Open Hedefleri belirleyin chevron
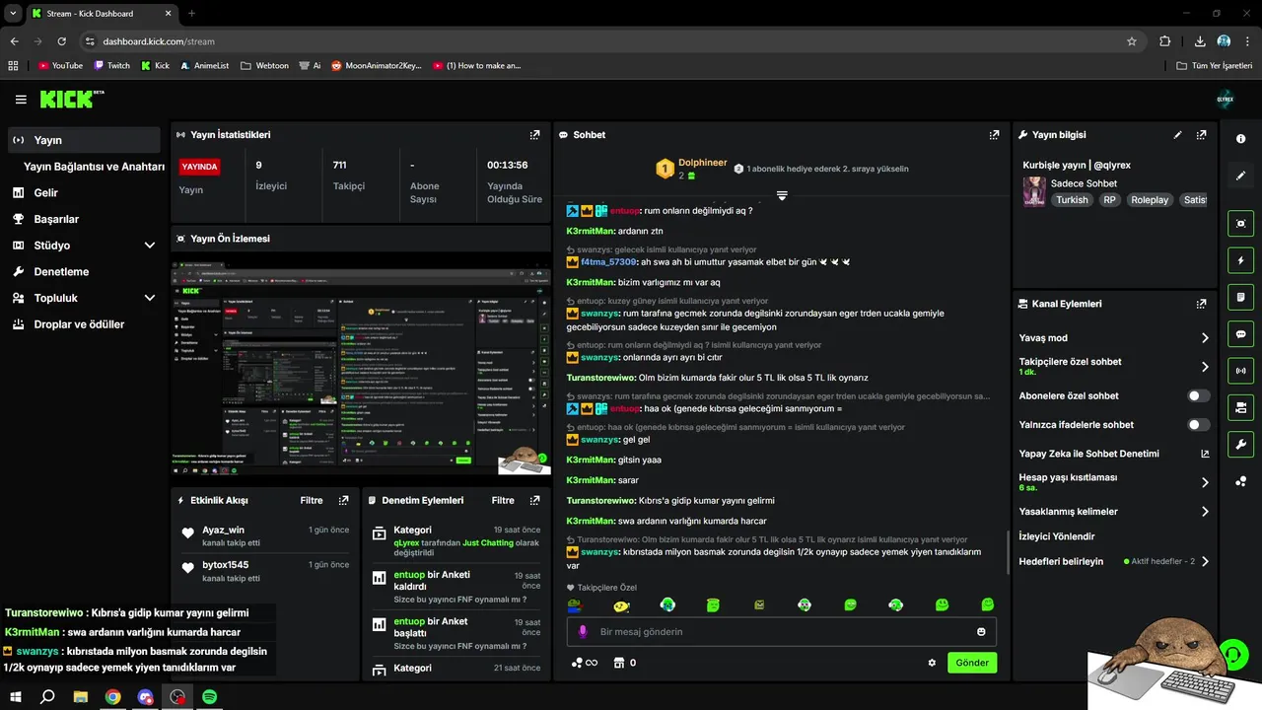Viewport: 1262px width, 710px height. pyautogui.click(x=1205, y=561)
